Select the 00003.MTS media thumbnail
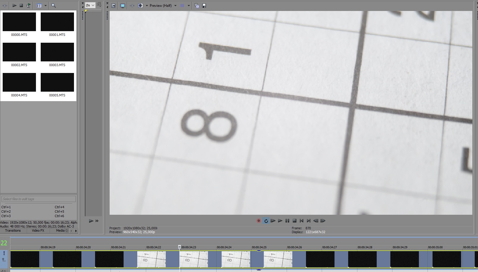478x272 pixels. click(57, 52)
